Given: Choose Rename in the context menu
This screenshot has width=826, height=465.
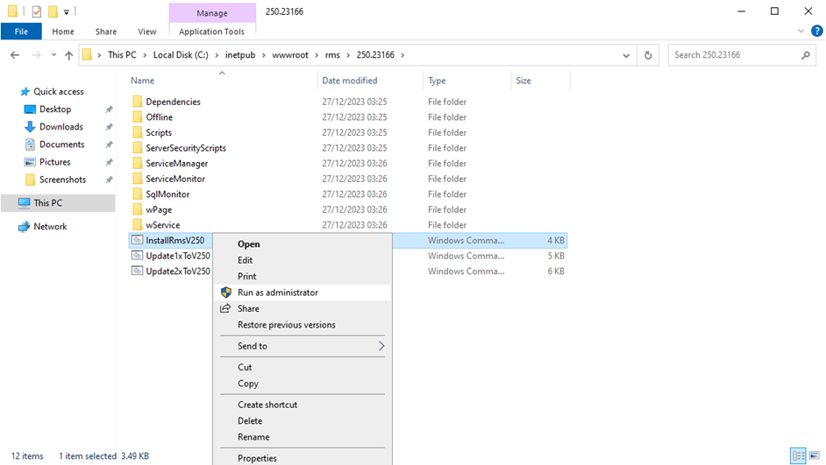Looking at the screenshot, I should tap(303, 437).
